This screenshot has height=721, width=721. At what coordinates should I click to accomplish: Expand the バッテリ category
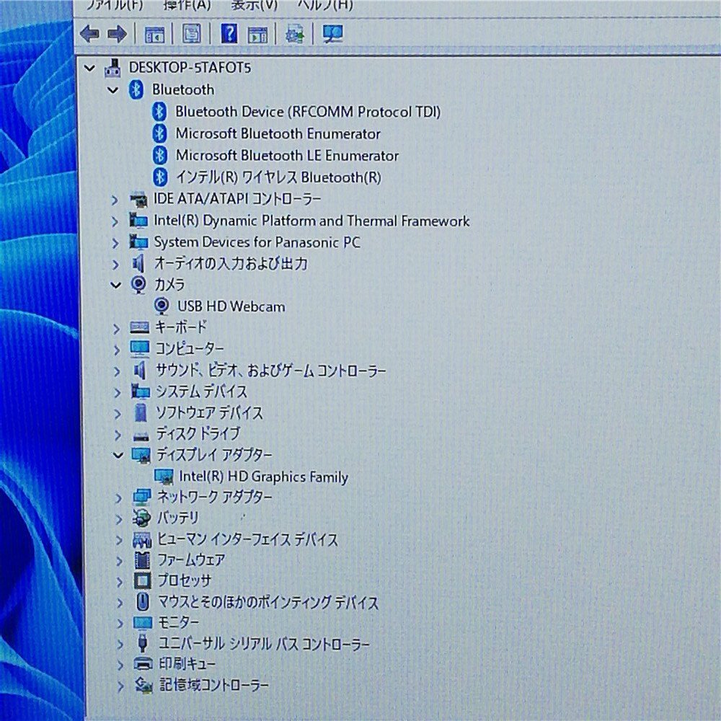(119, 519)
